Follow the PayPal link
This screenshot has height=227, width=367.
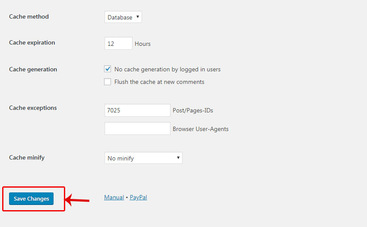pos(138,197)
